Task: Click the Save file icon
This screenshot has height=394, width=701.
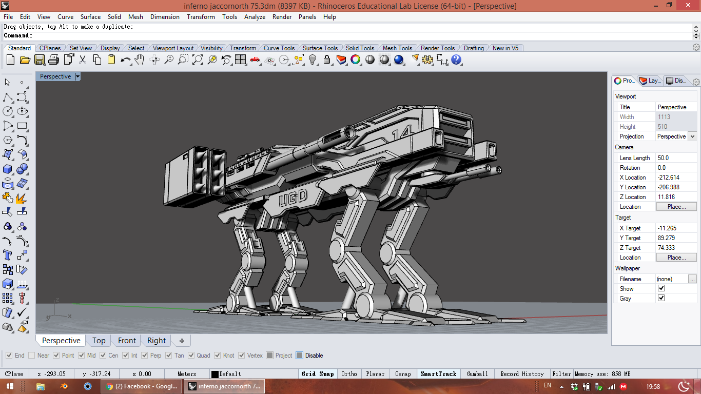Action: (x=39, y=60)
